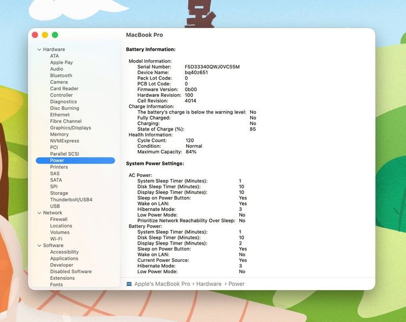Select Thunderbolt/USB4 in the sidebar

71,200
